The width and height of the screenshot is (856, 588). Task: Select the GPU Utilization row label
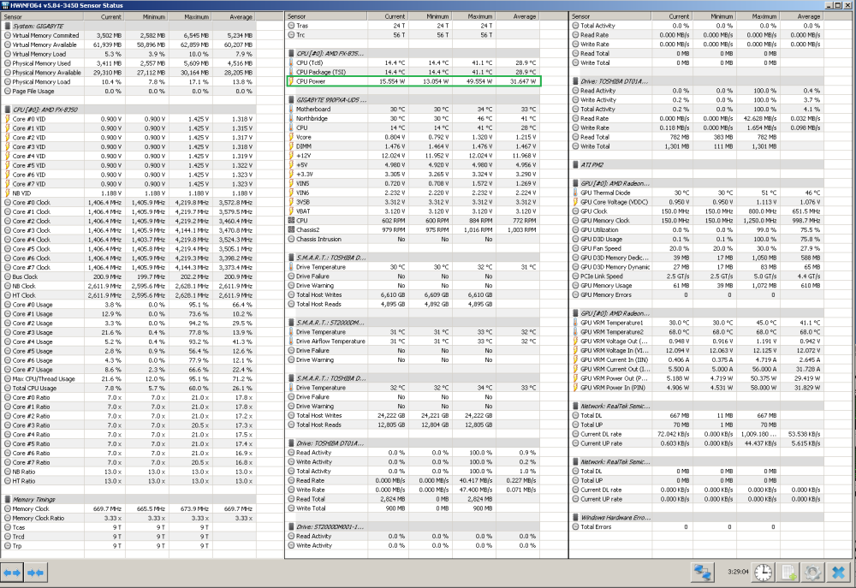(599, 230)
